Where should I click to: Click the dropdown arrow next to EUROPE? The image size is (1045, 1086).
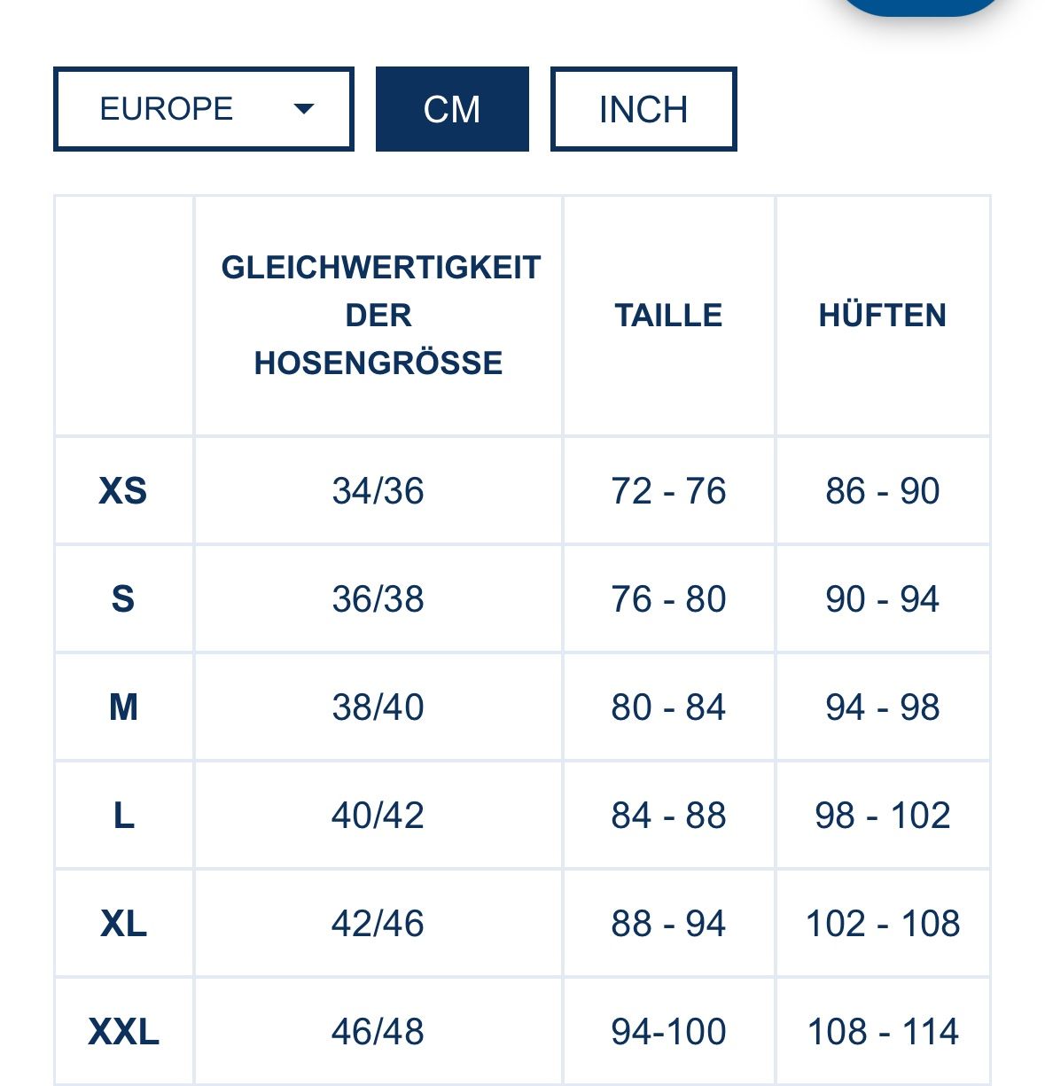tap(304, 109)
